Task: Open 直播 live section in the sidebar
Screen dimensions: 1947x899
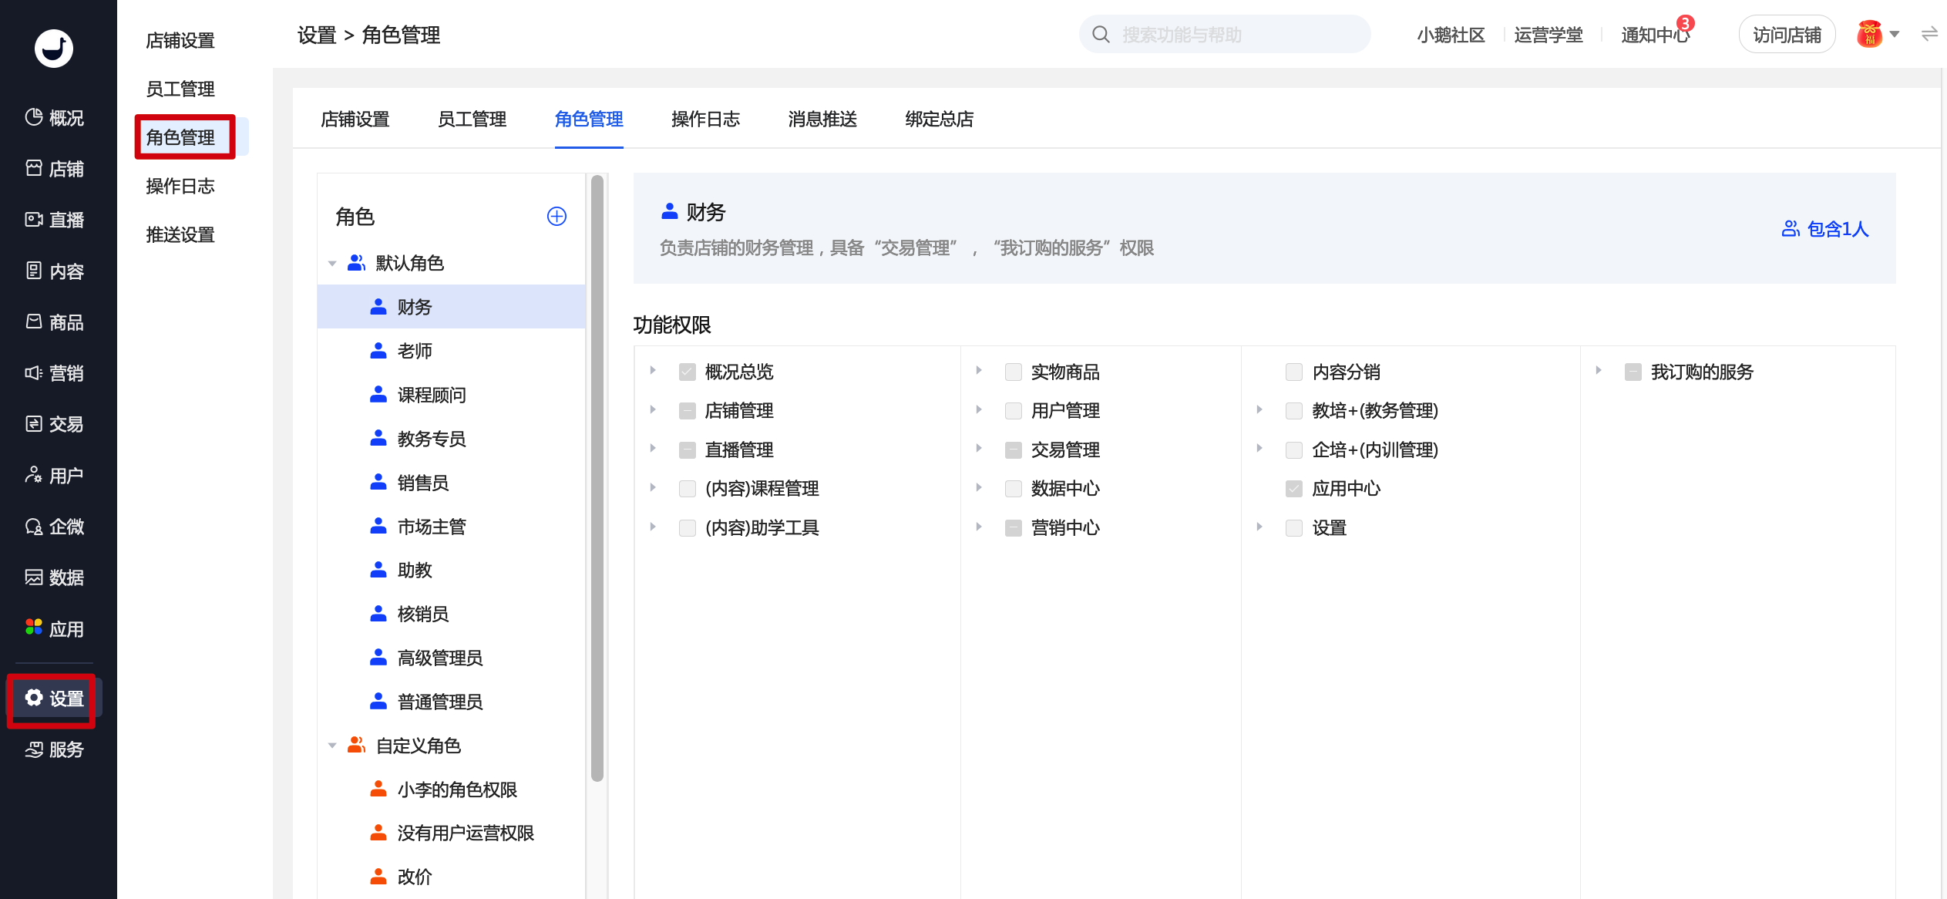Action: (x=54, y=220)
